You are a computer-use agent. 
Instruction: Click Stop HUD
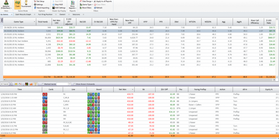point(58,5)
